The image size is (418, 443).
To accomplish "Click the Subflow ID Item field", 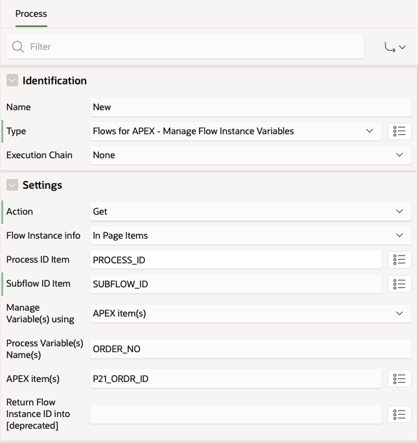I will pos(236,284).
